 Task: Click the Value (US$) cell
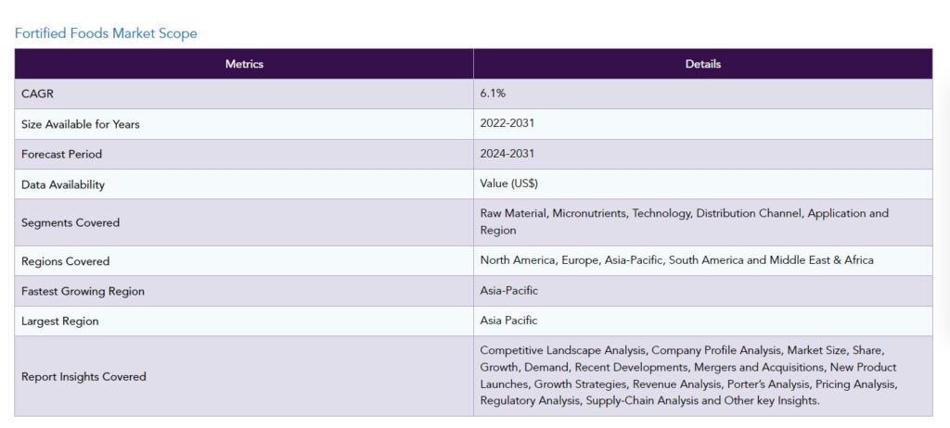(509, 183)
